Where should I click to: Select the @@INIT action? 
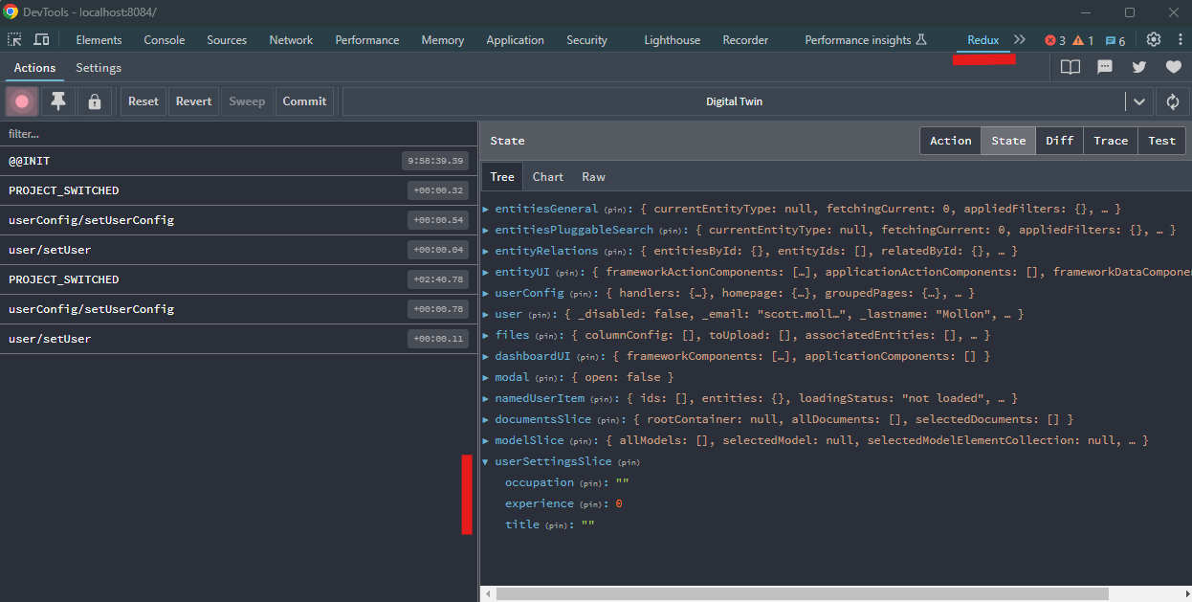(x=238, y=161)
